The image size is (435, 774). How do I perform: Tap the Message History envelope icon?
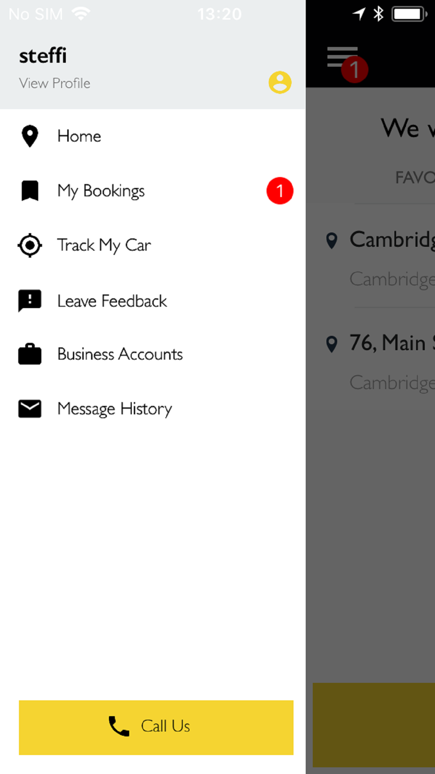tap(30, 409)
